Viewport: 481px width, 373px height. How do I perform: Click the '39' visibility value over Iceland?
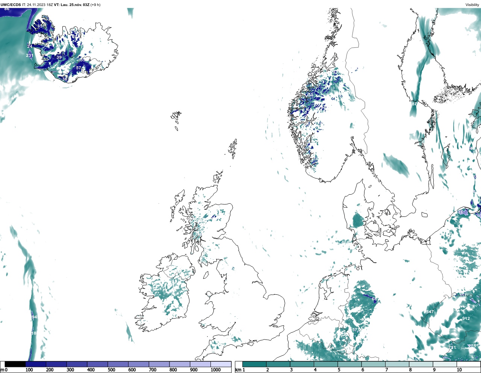59,58
